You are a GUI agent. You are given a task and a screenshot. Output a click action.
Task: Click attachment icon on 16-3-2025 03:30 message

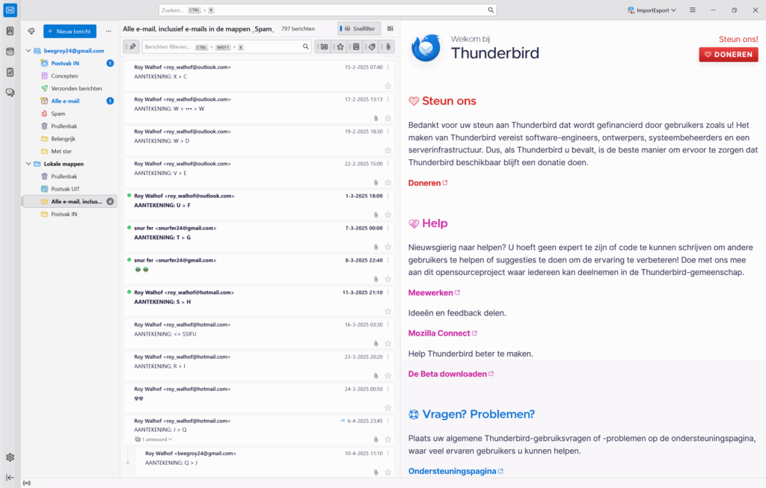coord(376,344)
